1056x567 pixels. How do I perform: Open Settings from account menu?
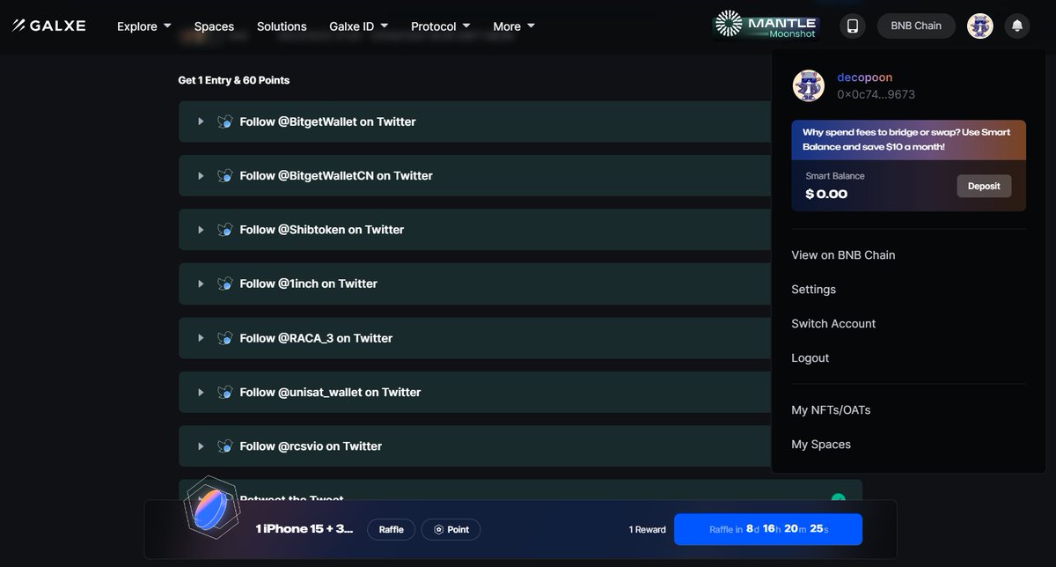(x=813, y=290)
